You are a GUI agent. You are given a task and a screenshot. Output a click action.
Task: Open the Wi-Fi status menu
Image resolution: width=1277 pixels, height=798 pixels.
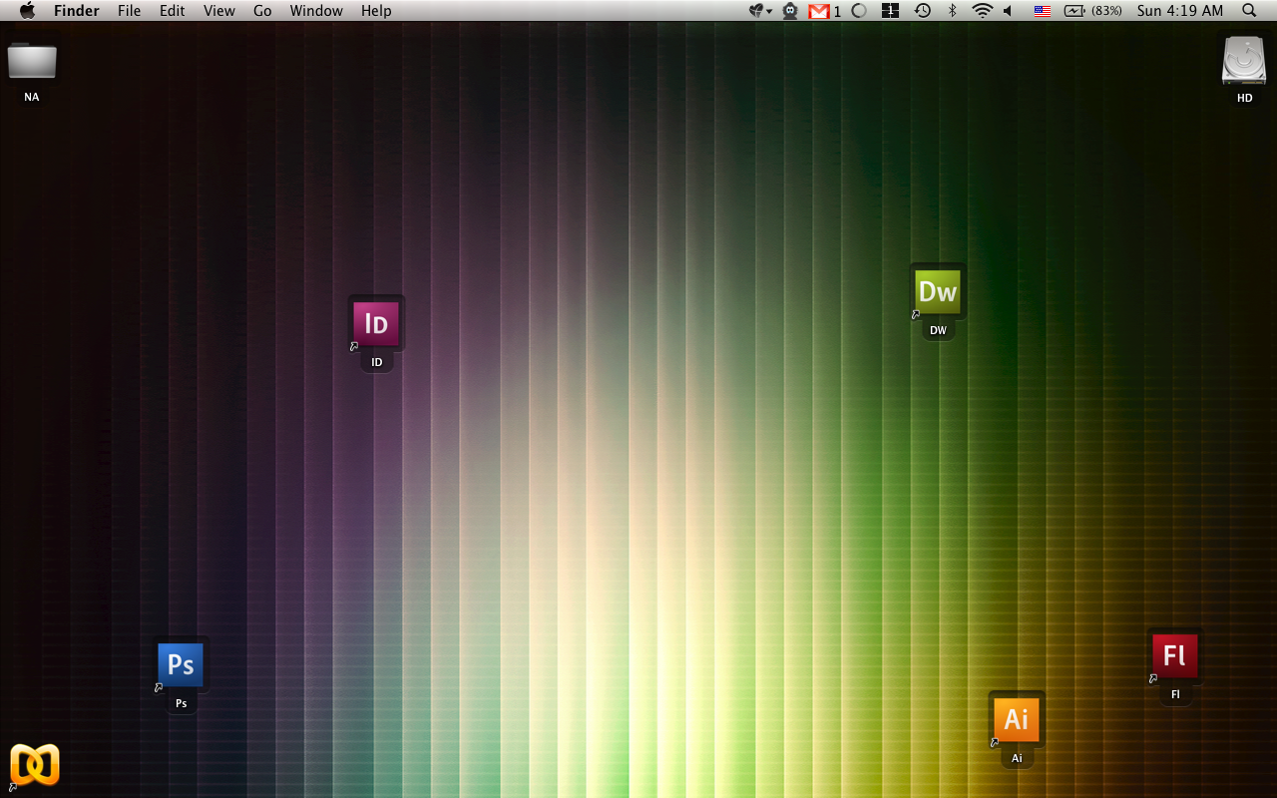click(983, 10)
